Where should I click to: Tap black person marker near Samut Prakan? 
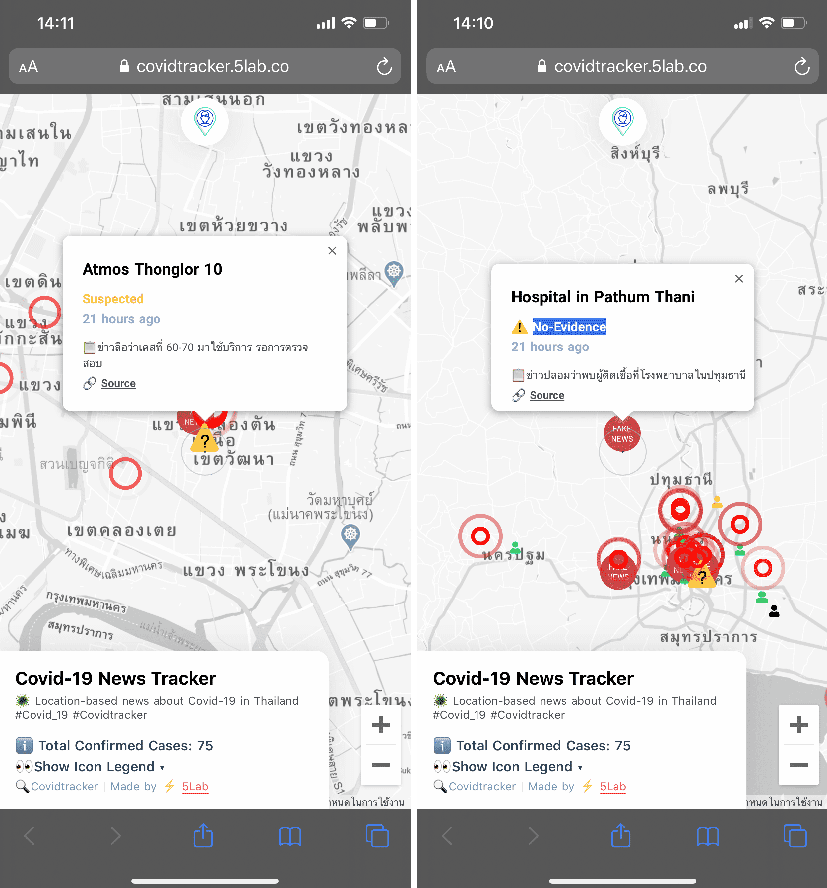click(x=774, y=610)
